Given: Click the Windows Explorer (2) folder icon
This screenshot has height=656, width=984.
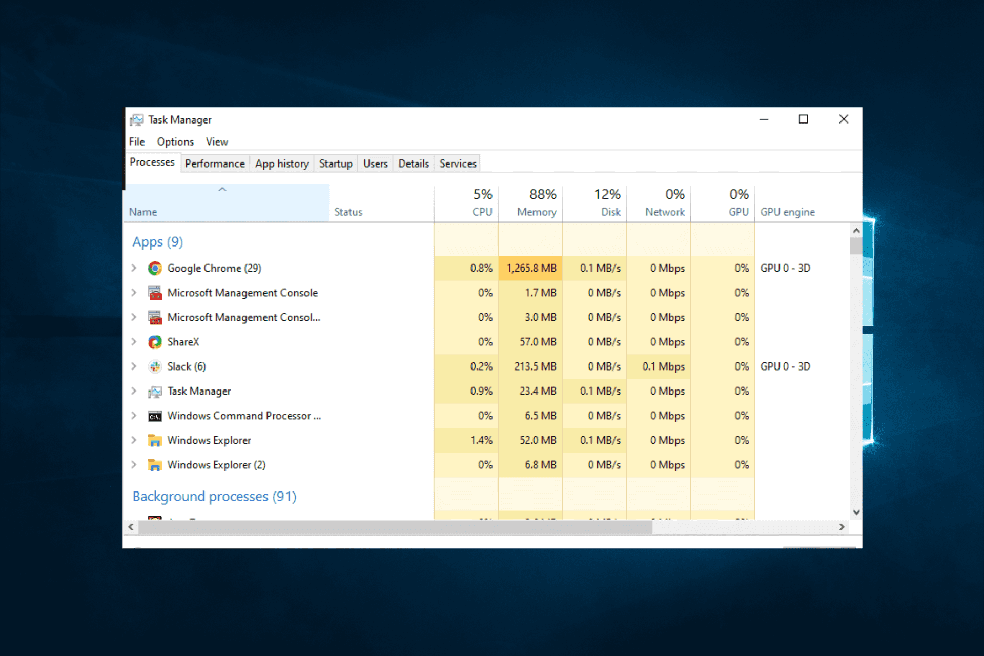Looking at the screenshot, I should tap(155, 465).
